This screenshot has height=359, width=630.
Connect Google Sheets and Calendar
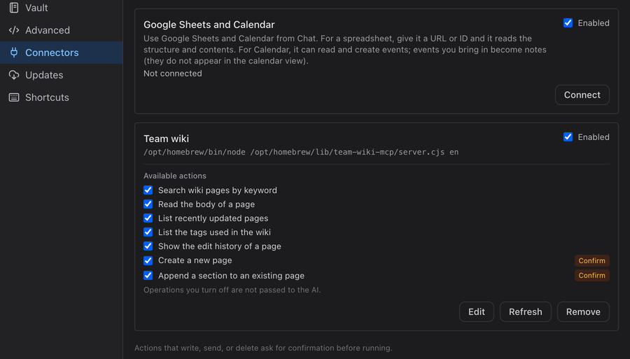pos(582,94)
